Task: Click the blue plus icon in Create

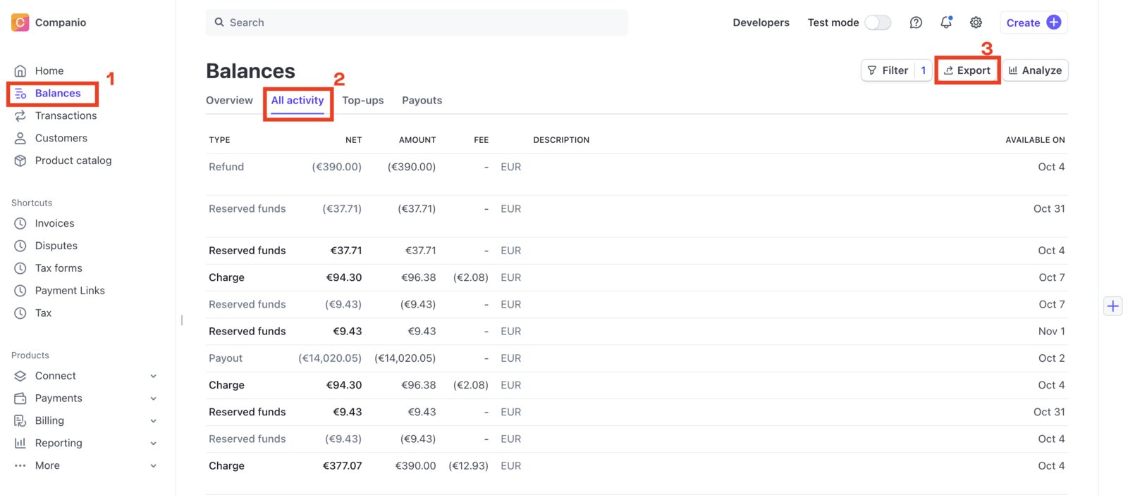Action: tap(1053, 23)
